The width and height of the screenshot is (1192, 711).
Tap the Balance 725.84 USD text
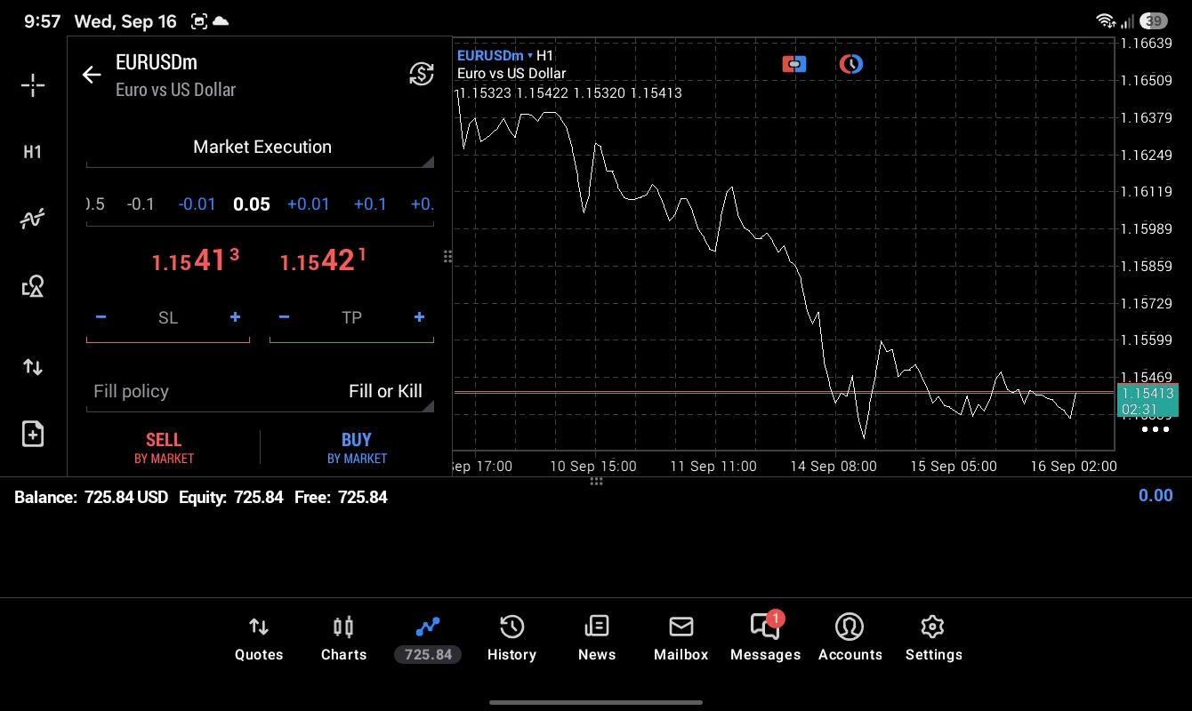pyautogui.click(x=91, y=498)
